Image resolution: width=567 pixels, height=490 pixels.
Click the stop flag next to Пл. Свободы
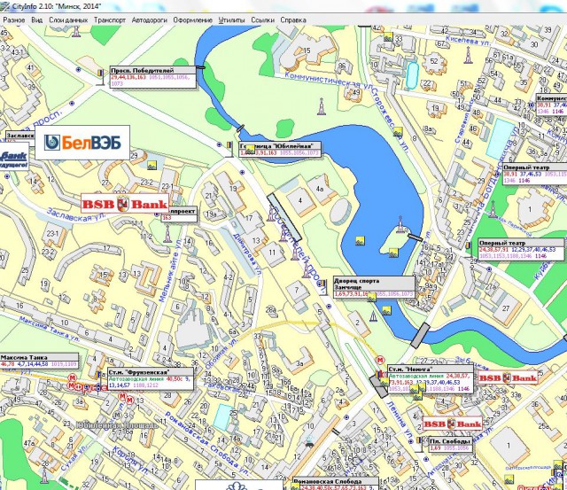(x=419, y=444)
